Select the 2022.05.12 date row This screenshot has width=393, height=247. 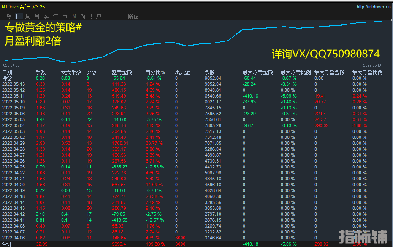click(x=14, y=90)
